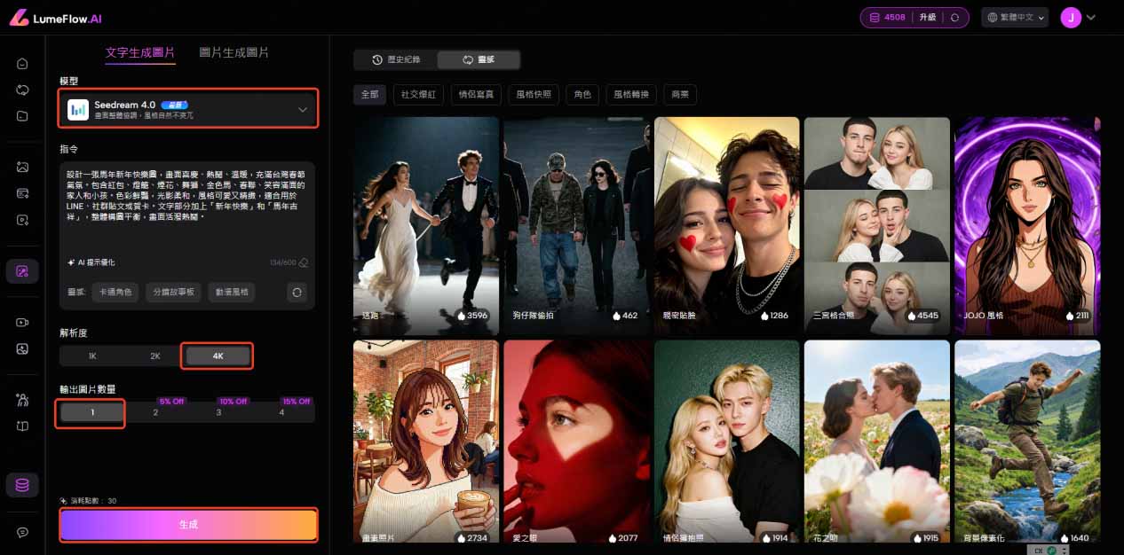Click the clear prompt eraser icon
This screenshot has height=555, width=1124.
(x=304, y=262)
